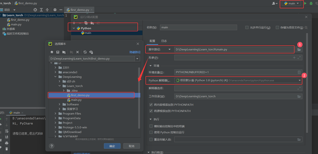
Task: Click the desktop icon in script chooser
Action: (58, 52)
